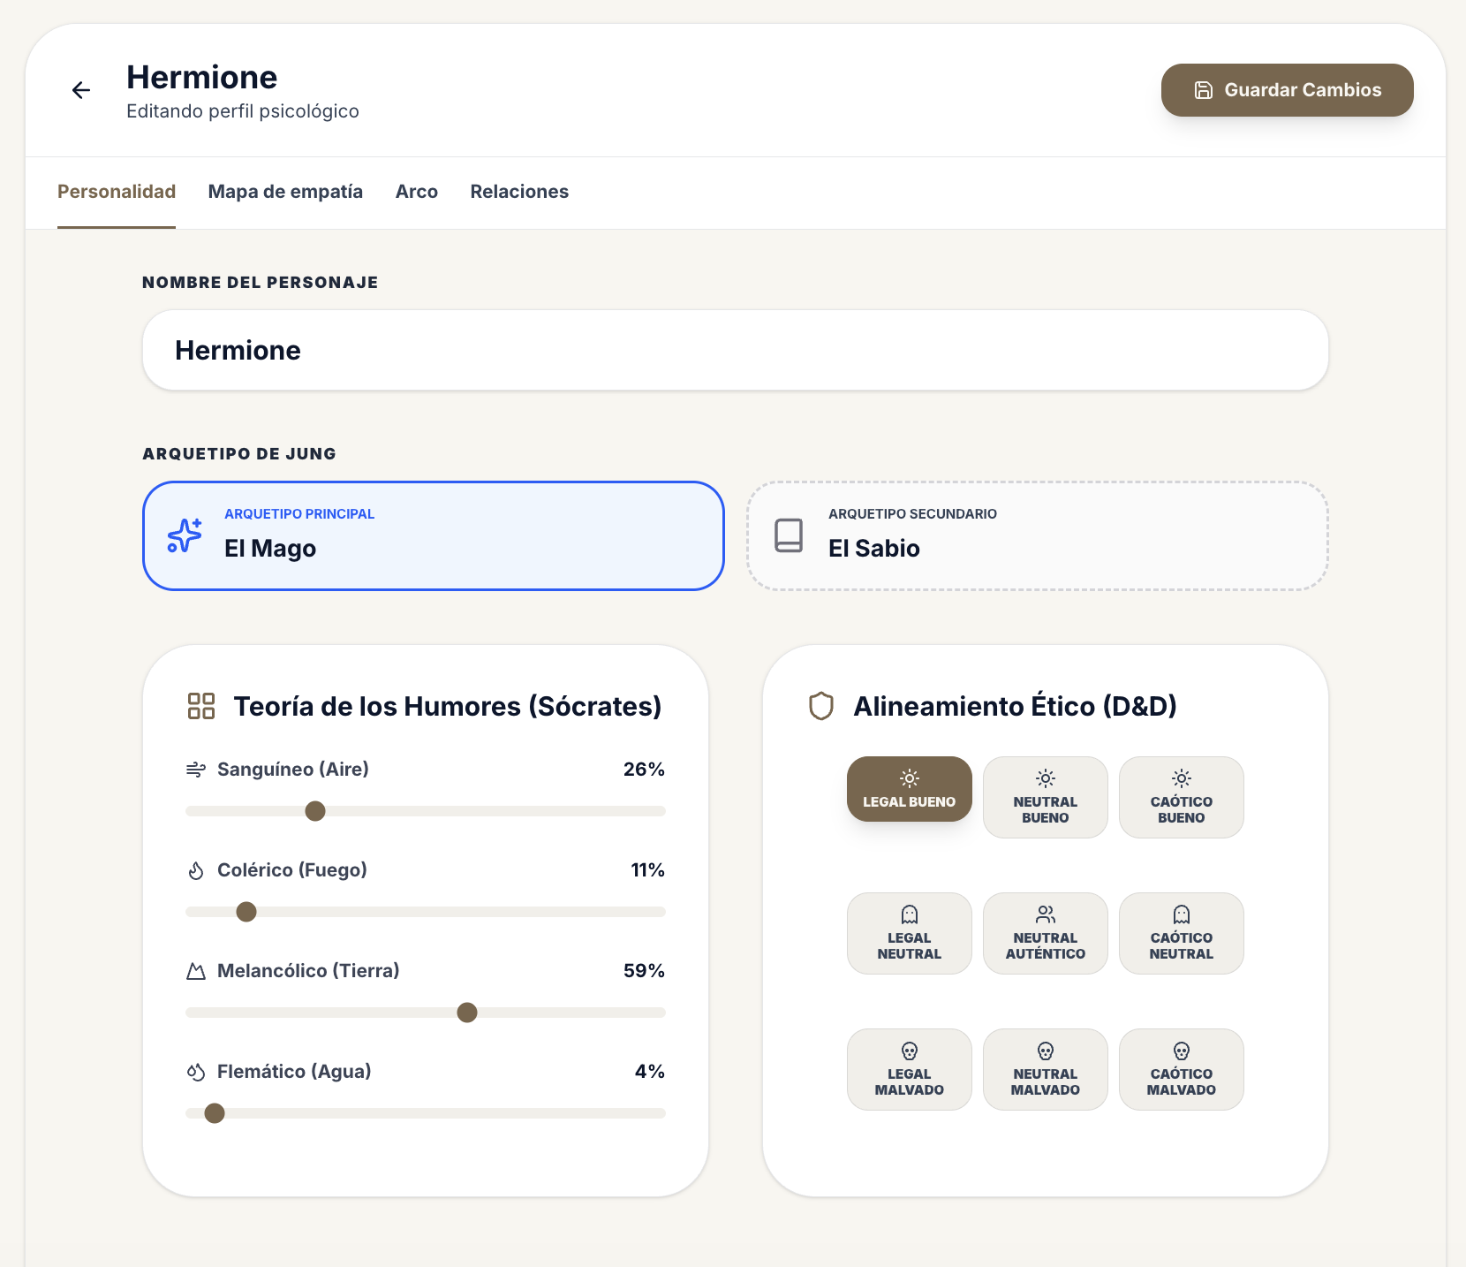1466x1267 pixels.
Task: Switch to the Arco tab
Action: click(416, 191)
